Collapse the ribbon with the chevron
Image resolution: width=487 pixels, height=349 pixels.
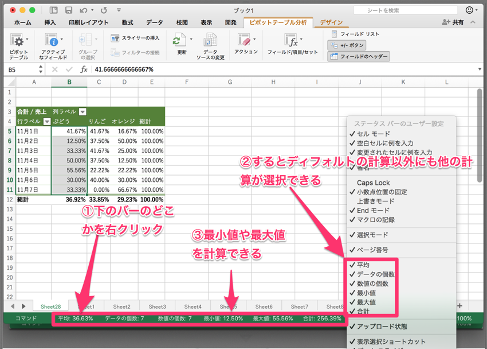click(x=473, y=22)
